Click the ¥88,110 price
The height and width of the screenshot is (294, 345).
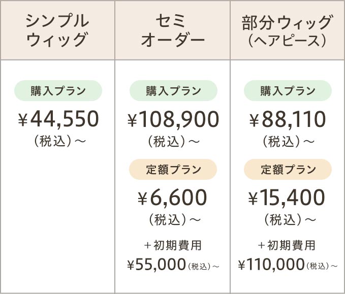[x=288, y=119]
